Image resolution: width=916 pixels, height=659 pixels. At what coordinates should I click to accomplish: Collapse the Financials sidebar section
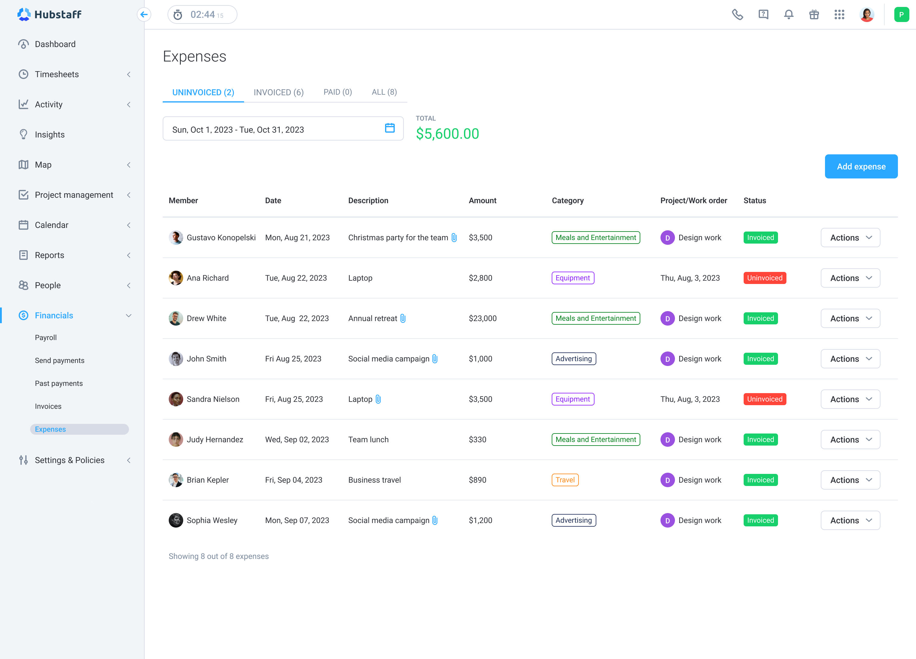click(128, 316)
